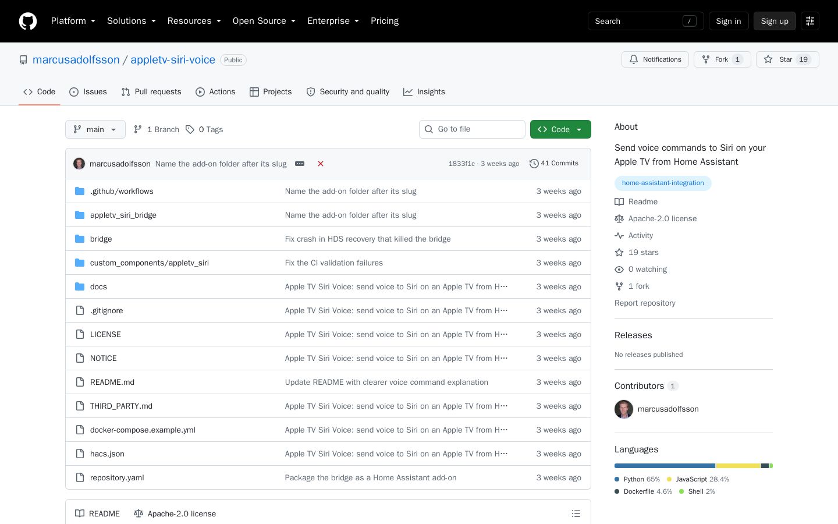Switch to the Issues tab
This screenshot has height=524, width=838.
pyautogui.click(x=88, y=92)
